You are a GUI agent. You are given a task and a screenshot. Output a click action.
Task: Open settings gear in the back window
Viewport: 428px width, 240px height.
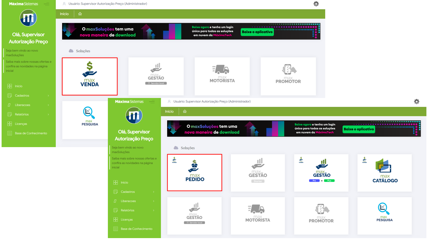coord(316,4)
